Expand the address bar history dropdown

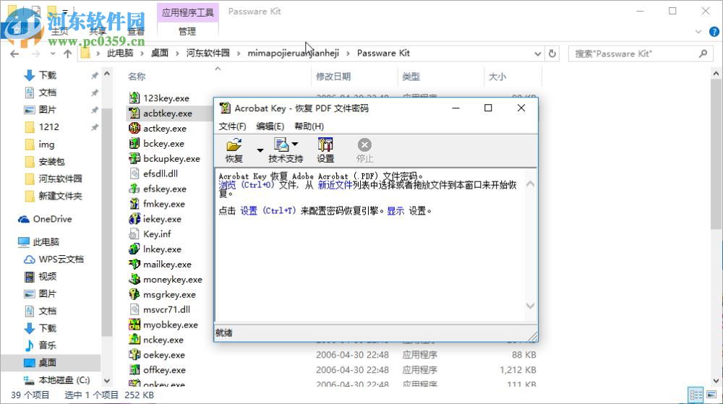[538, 54]
